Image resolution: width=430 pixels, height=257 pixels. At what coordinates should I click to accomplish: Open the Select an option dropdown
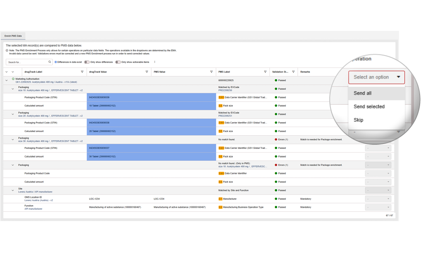(x=376, y=77)
